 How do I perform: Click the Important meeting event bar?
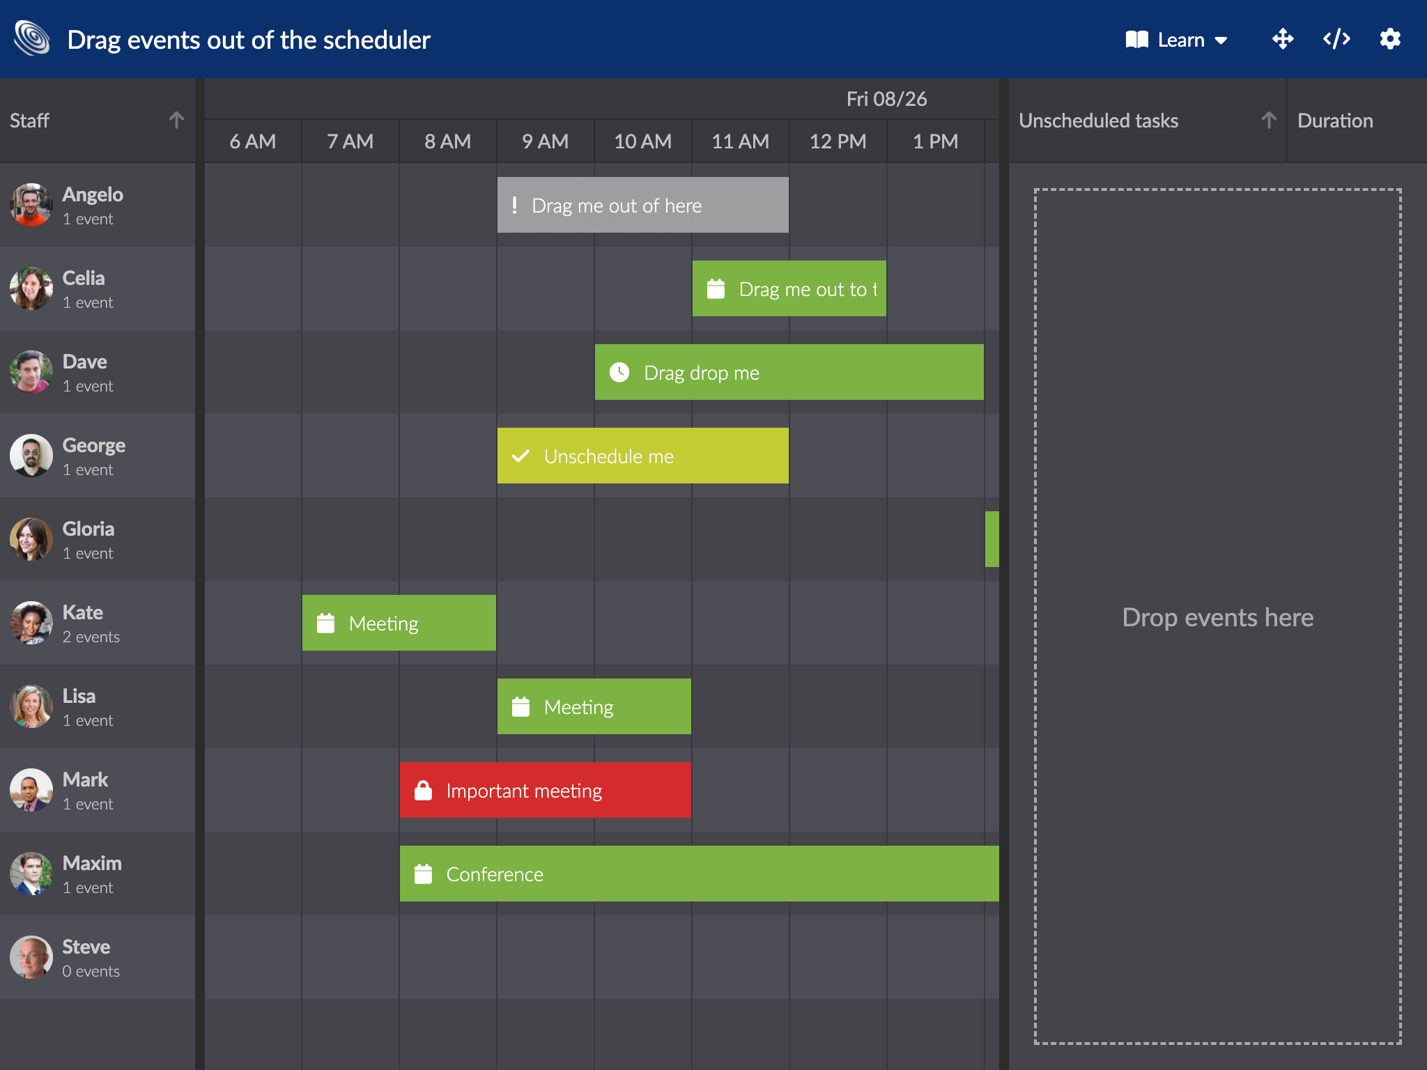pos(545,789)
